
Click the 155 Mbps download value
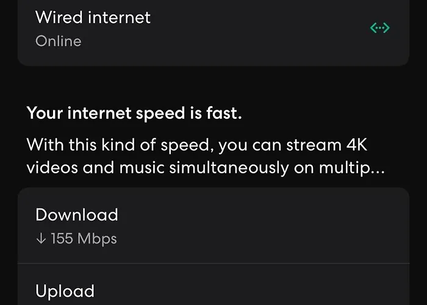(x=84, y=239)
